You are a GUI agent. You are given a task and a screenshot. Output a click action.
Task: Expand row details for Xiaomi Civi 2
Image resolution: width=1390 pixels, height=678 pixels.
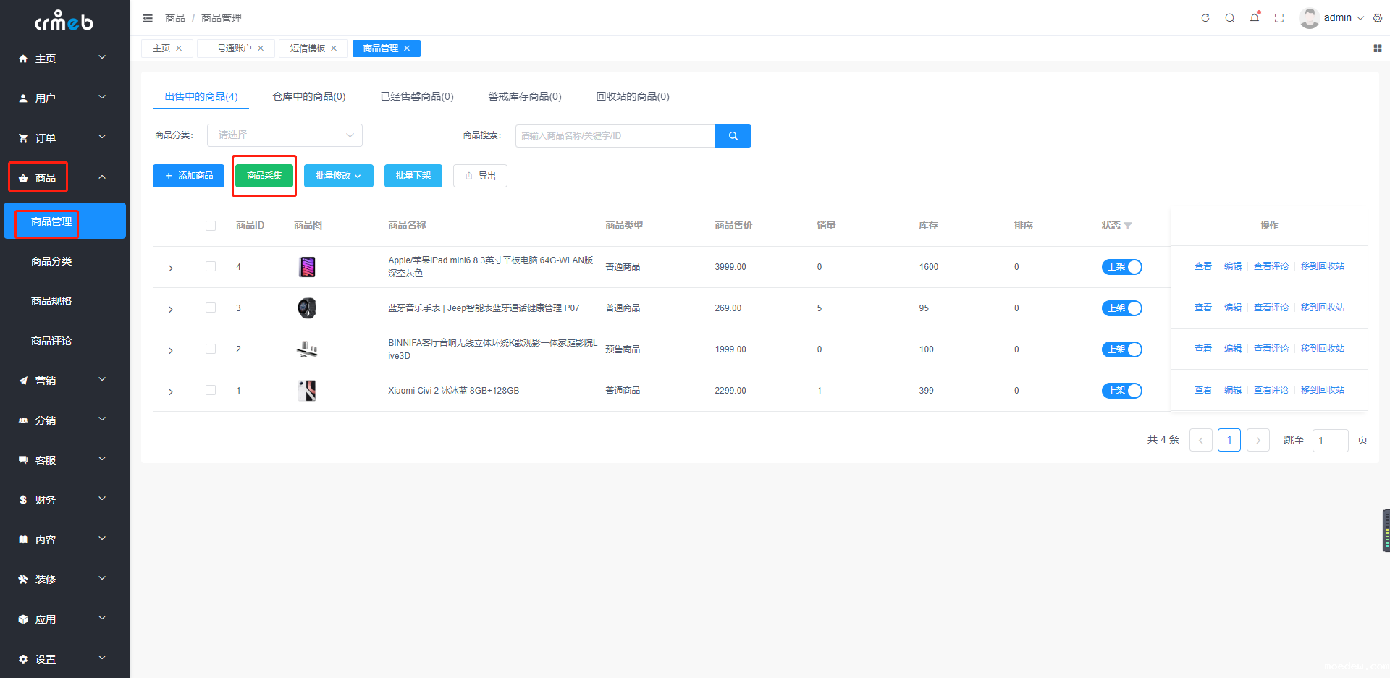[171, 391]
